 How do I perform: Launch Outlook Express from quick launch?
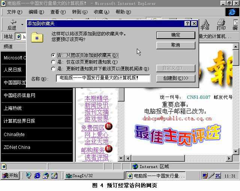(46, 176)
